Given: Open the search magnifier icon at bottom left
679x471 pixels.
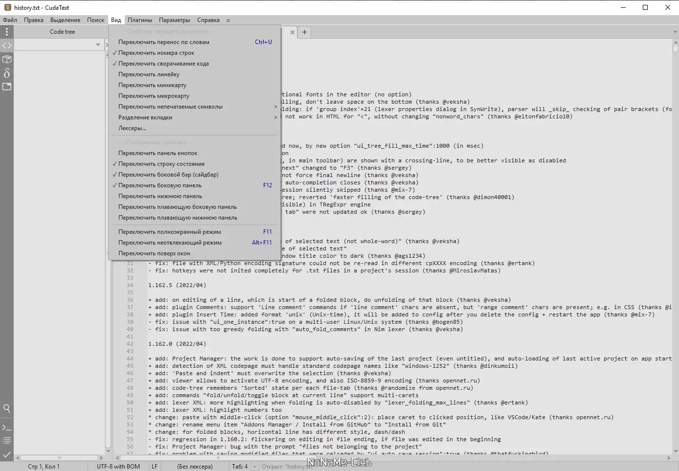Looking at the screenshot, I should coord(6,408).
